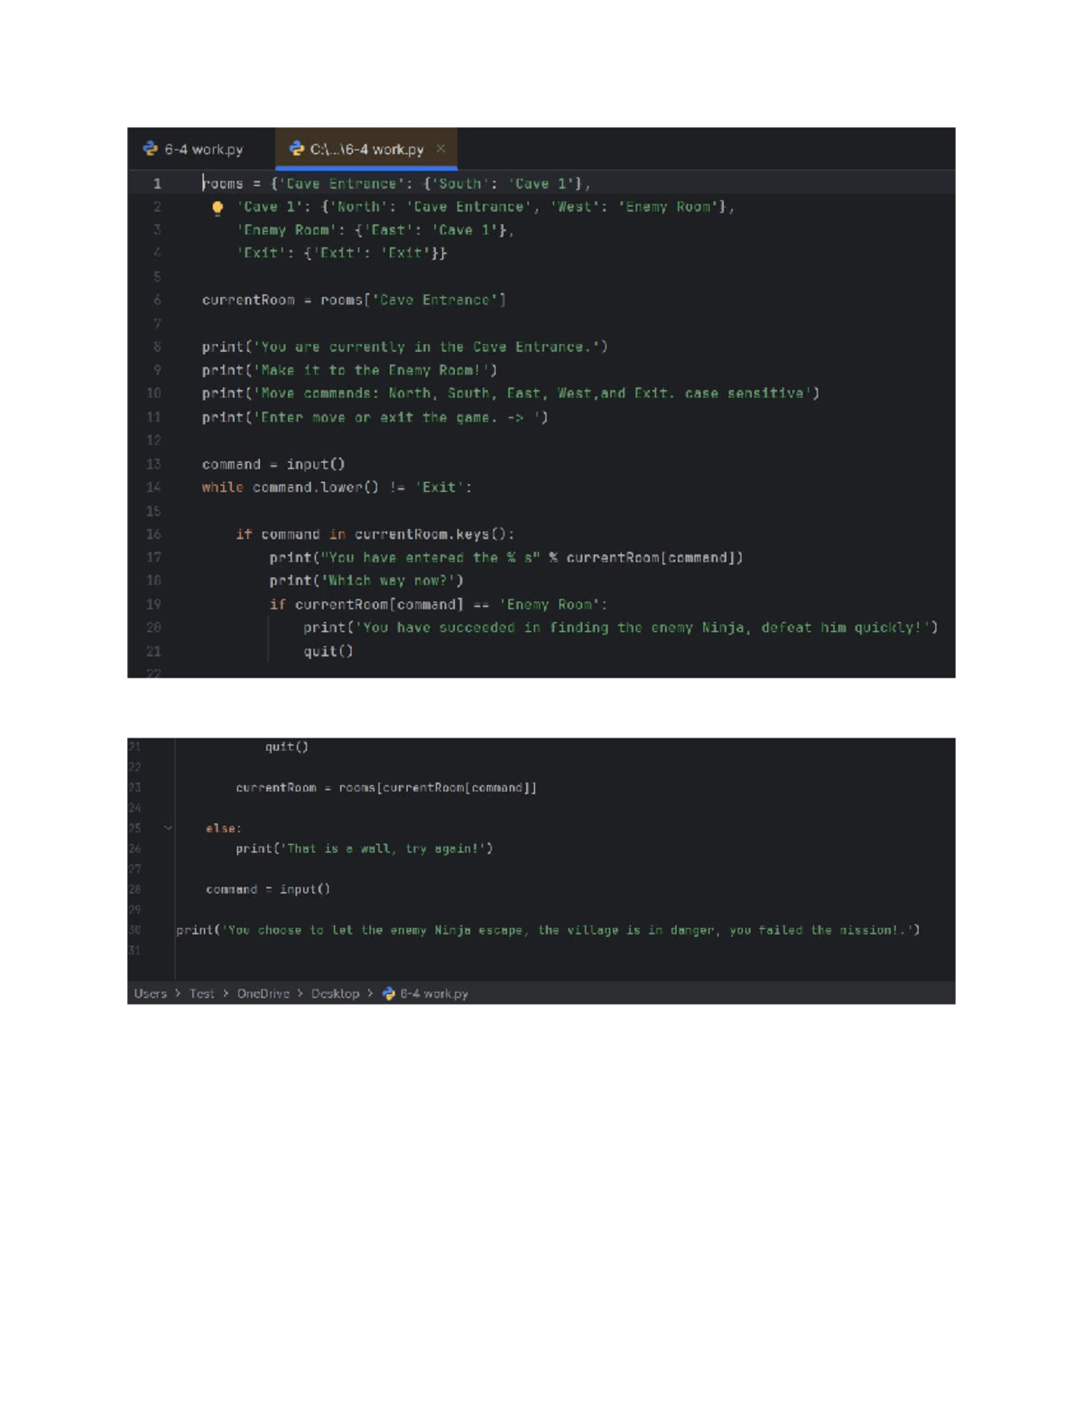Screen dimensions: 1083x1402
Task: Click line number 14 beside the while loop
Action: pos(153,487)
